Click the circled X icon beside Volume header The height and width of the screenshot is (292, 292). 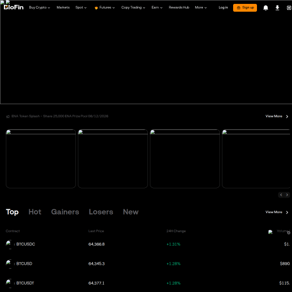(289, 233)
